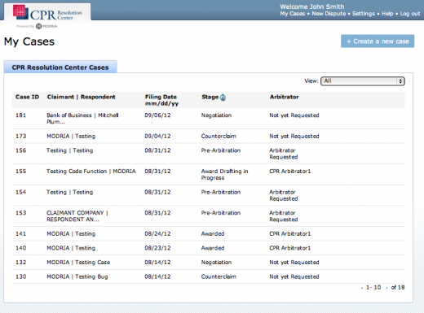This screenshot has height=313, width=424.
Task: Click Award Drafting in Progress stage
Action: [224, 175]
